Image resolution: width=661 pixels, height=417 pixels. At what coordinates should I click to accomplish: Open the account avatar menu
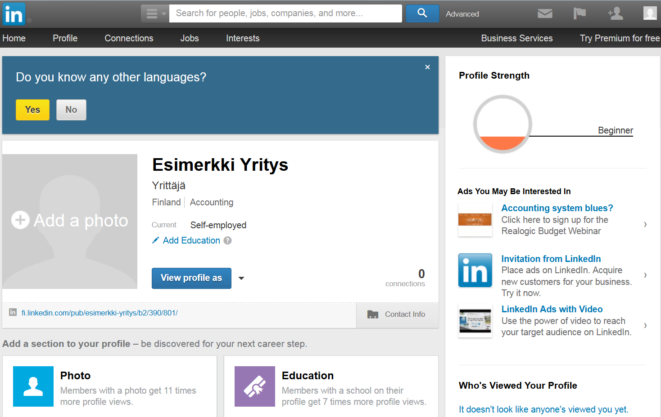[650, 13]
